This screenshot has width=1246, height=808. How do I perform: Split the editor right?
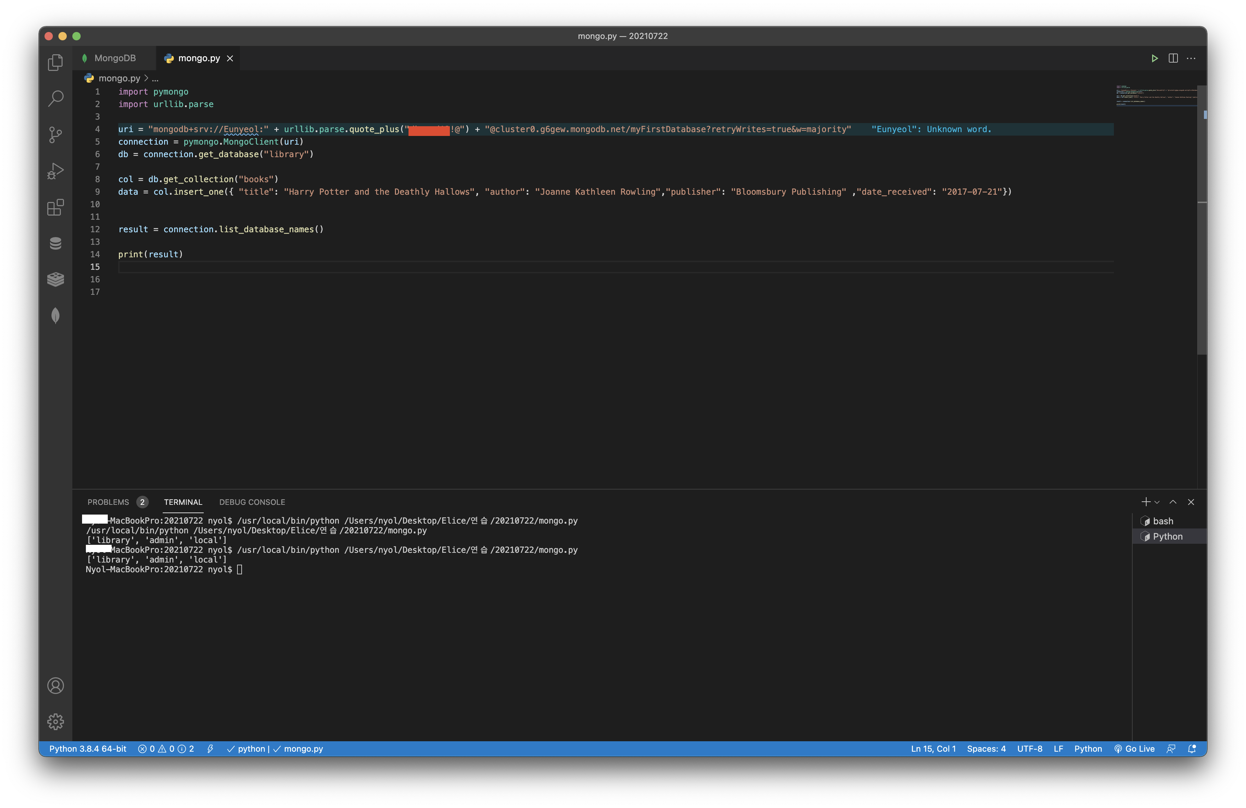coord(1173,58)
